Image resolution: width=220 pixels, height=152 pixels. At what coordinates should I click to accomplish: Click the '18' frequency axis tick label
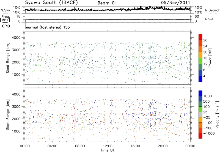[x=18, y=16]
